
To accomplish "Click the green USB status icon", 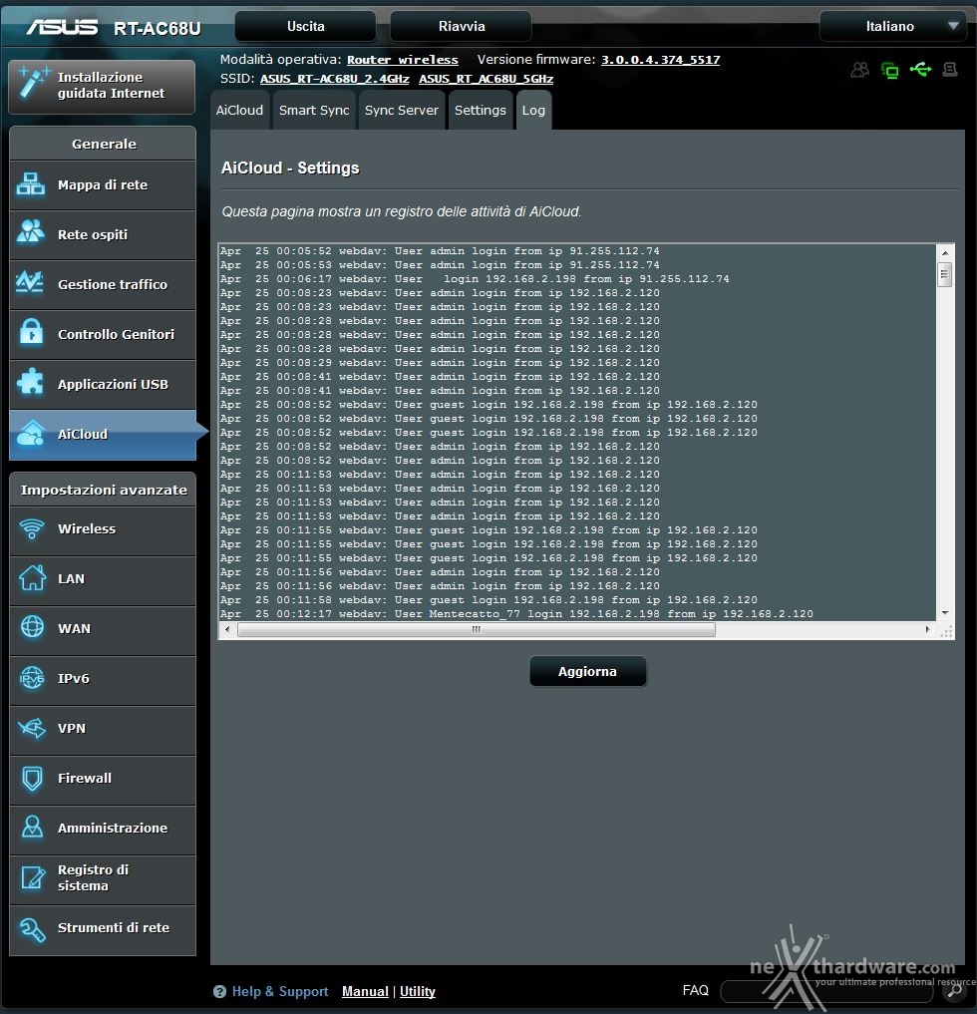I will pos(921,69).
